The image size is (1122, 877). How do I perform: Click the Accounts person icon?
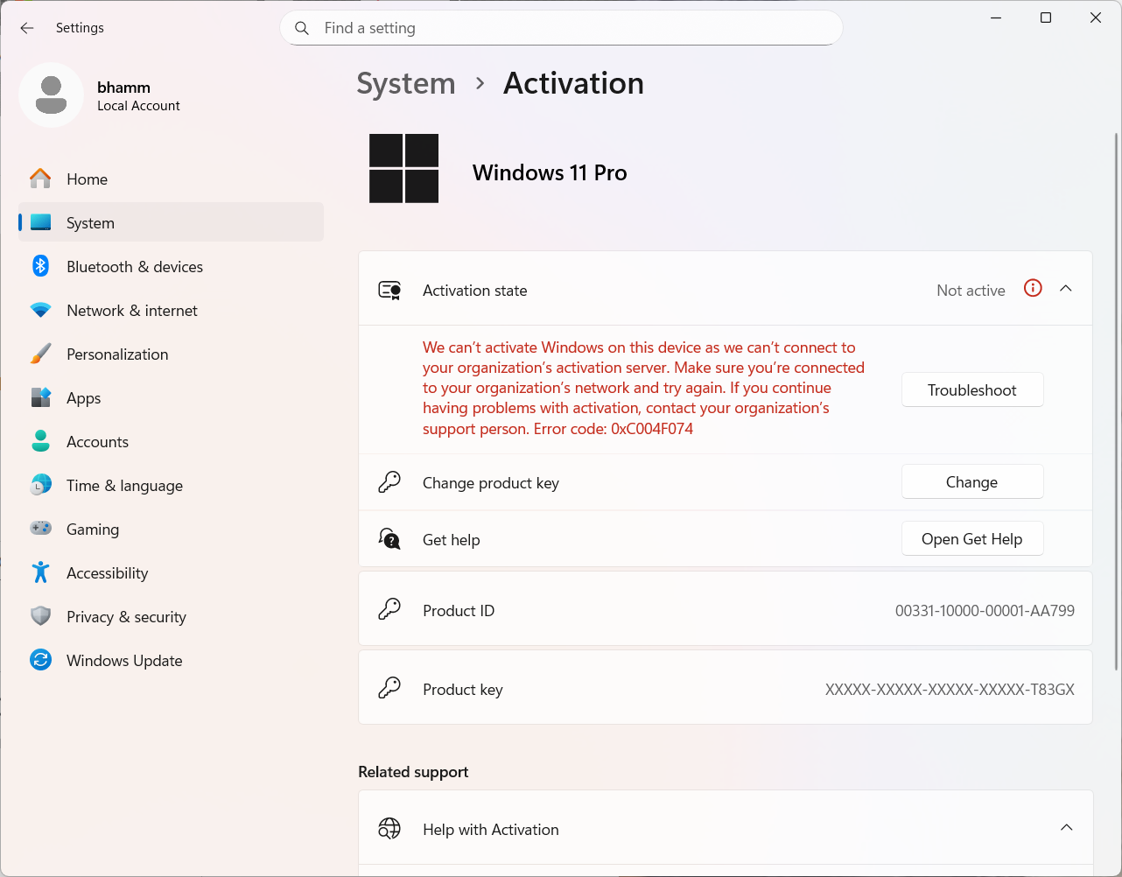click(40, 441)
